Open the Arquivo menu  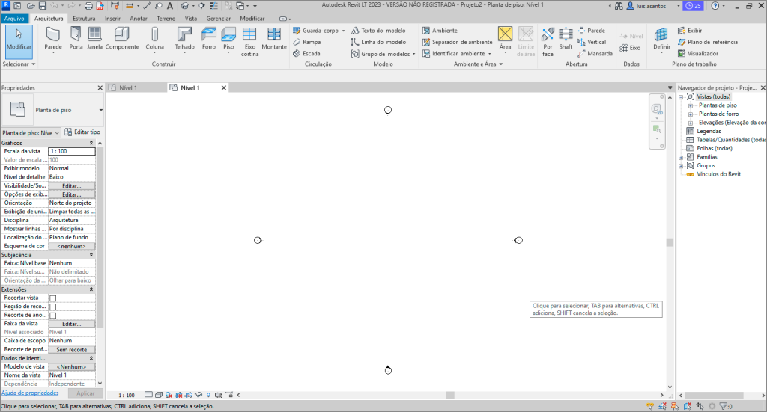(x=14, y=19)
